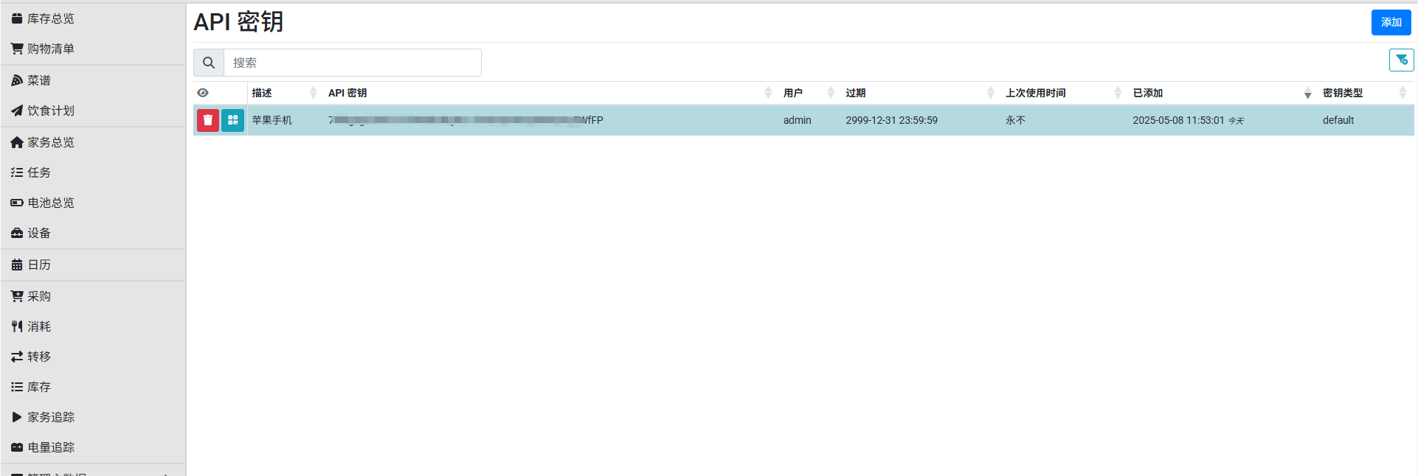This screenshot has height=476, width=1418.
Task: Toggle column visibility eye icon
Action: click(x=203, y=93)
